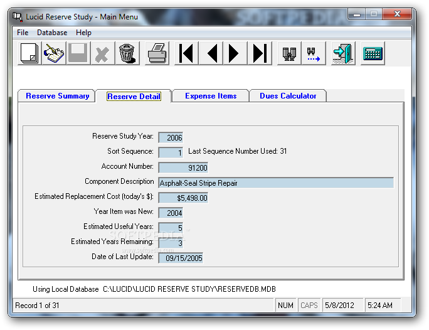Open the File menu

click(x=23, y=33)
